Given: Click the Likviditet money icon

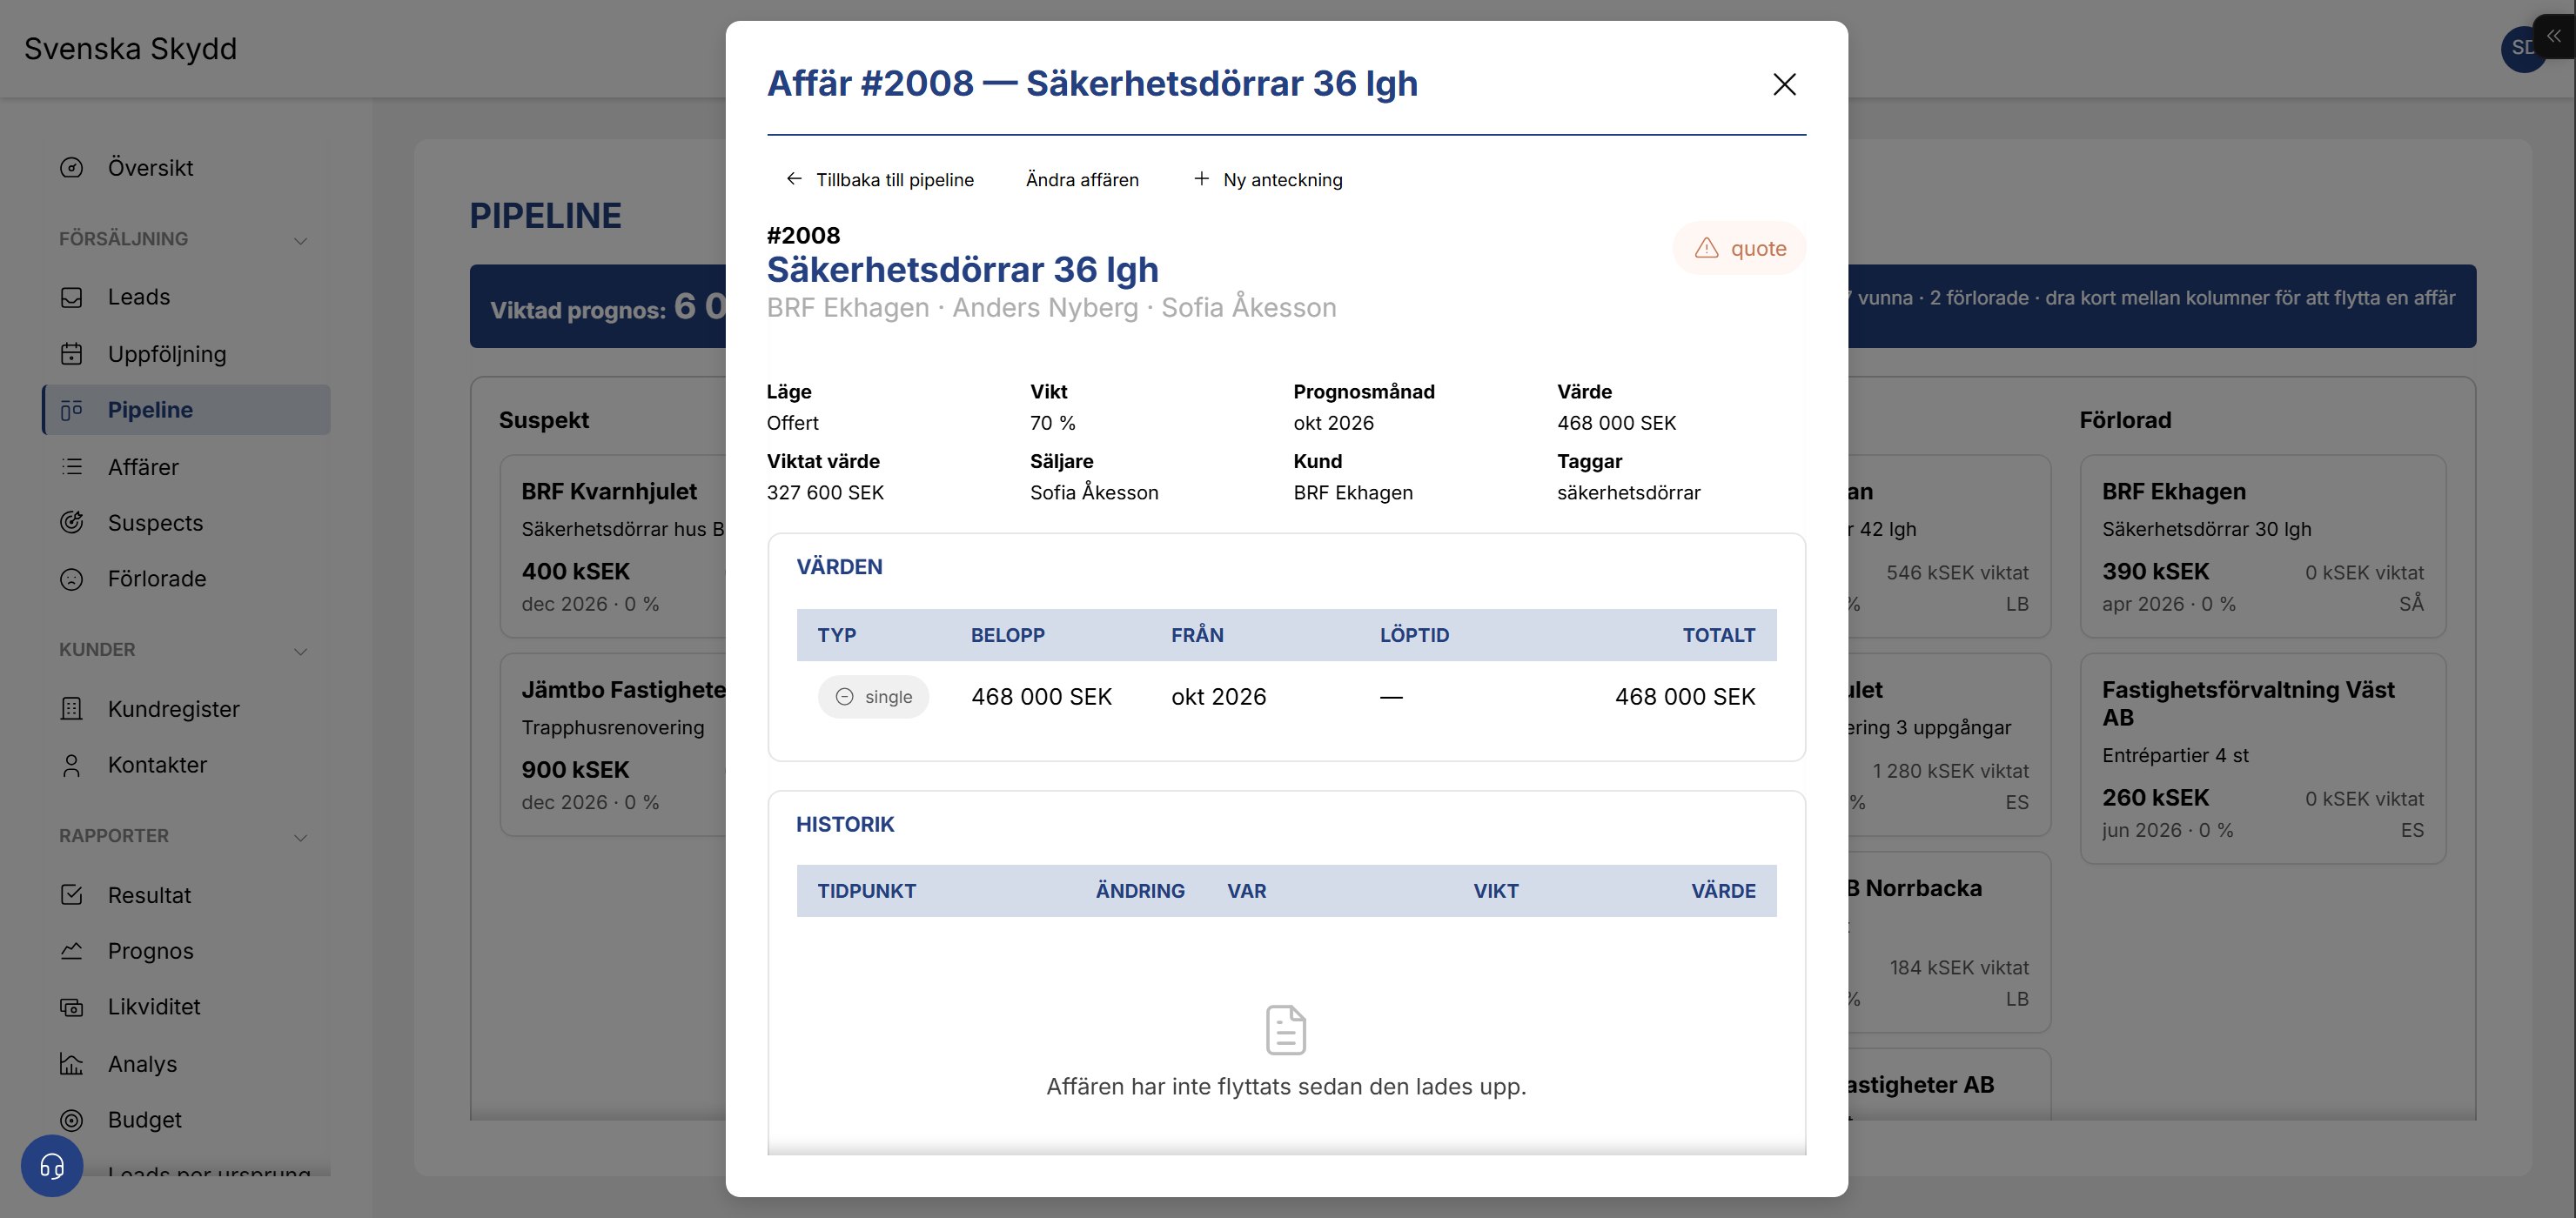Looking at the screenshot, I should [x=72, y=1007].
